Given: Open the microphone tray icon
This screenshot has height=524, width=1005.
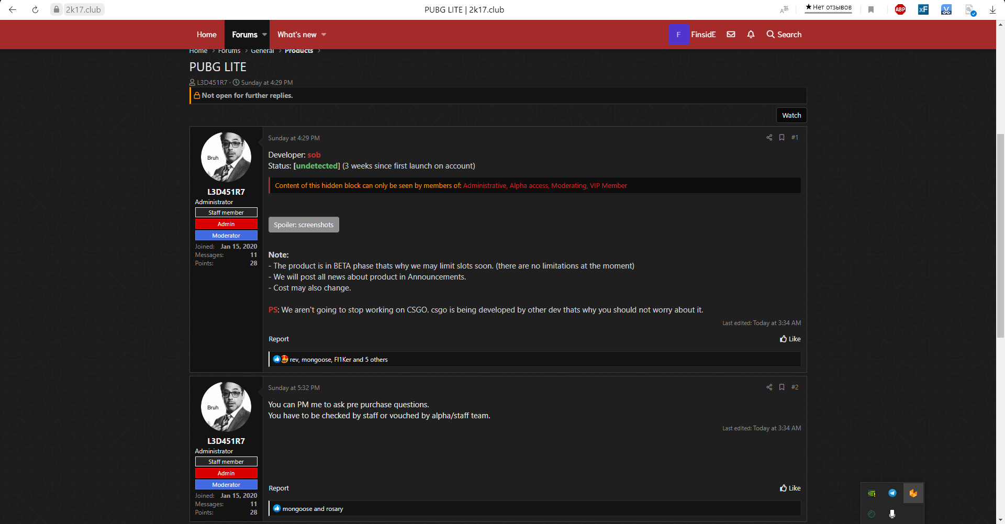Looking at the screenshot, I should 892,514.
